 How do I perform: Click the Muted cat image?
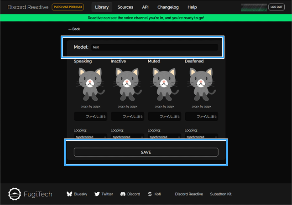(163, 84)
